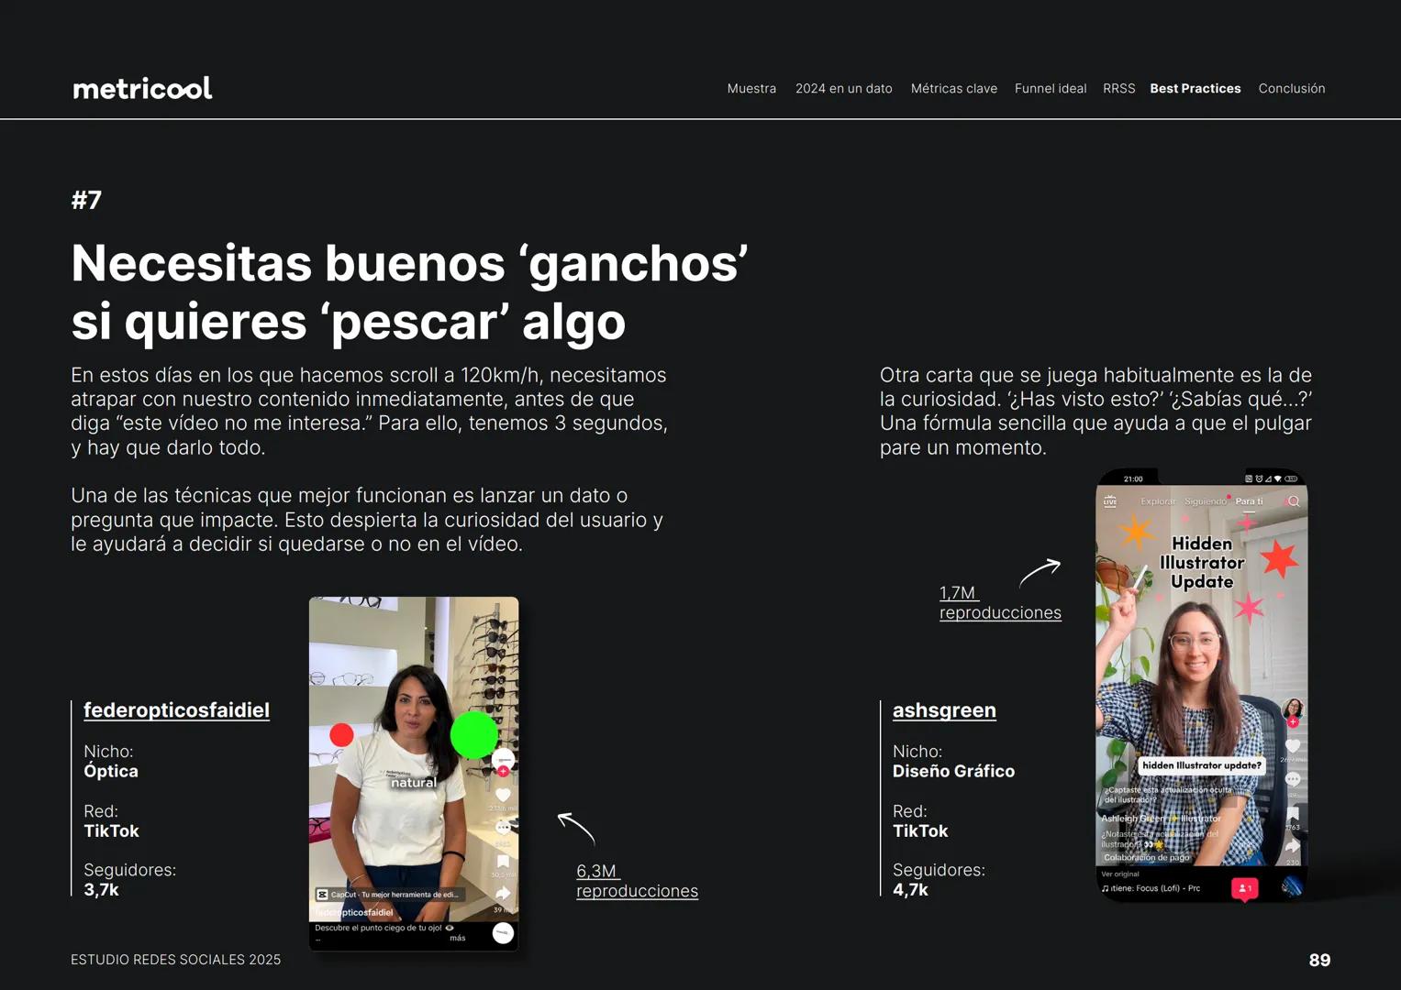
Task: Tap the bookmark icon on optician video
Action: coord(503,862)
